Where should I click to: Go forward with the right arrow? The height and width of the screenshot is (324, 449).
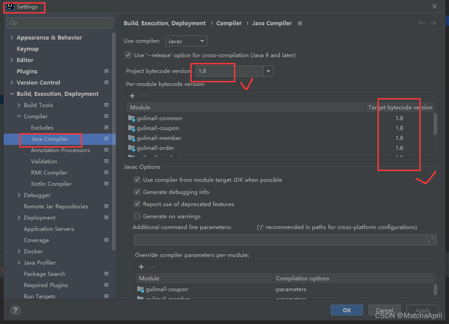tap(433, 23)
